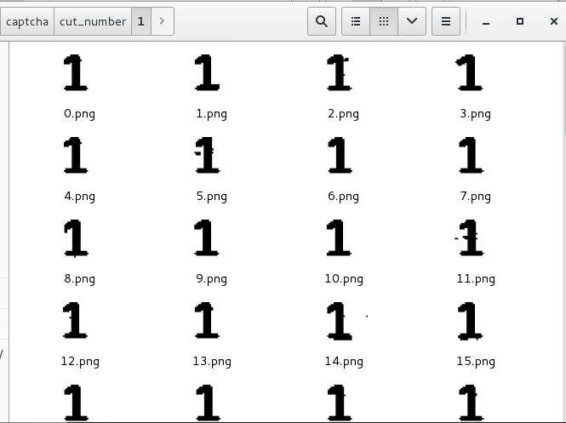Click the path bar forward chevron

[x=162, y=21]
